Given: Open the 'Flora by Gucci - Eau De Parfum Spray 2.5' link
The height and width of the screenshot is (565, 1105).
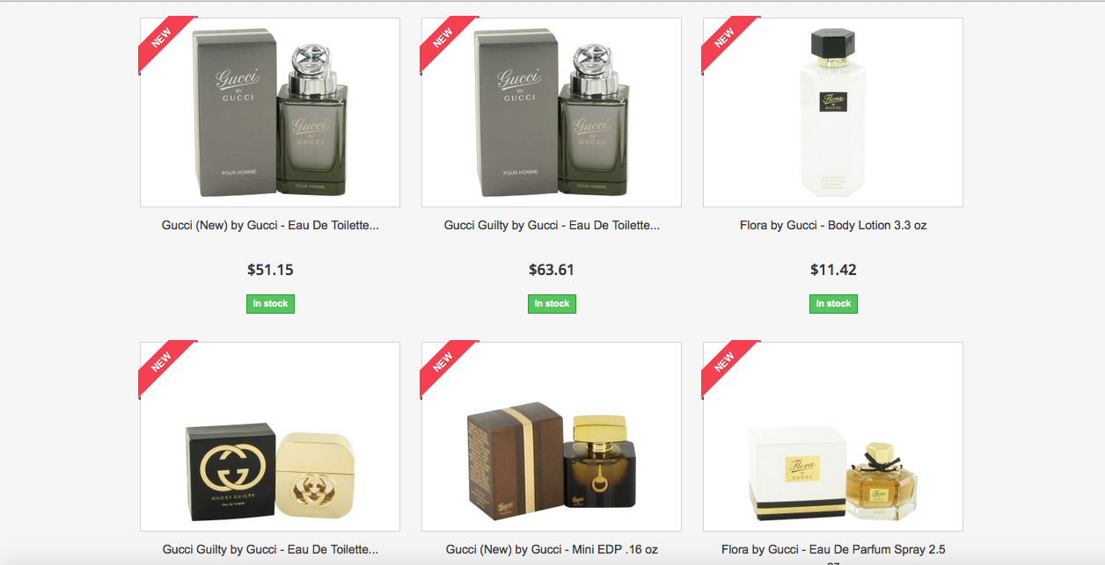Looking at the screenshot, I should [x=833, y=550].
